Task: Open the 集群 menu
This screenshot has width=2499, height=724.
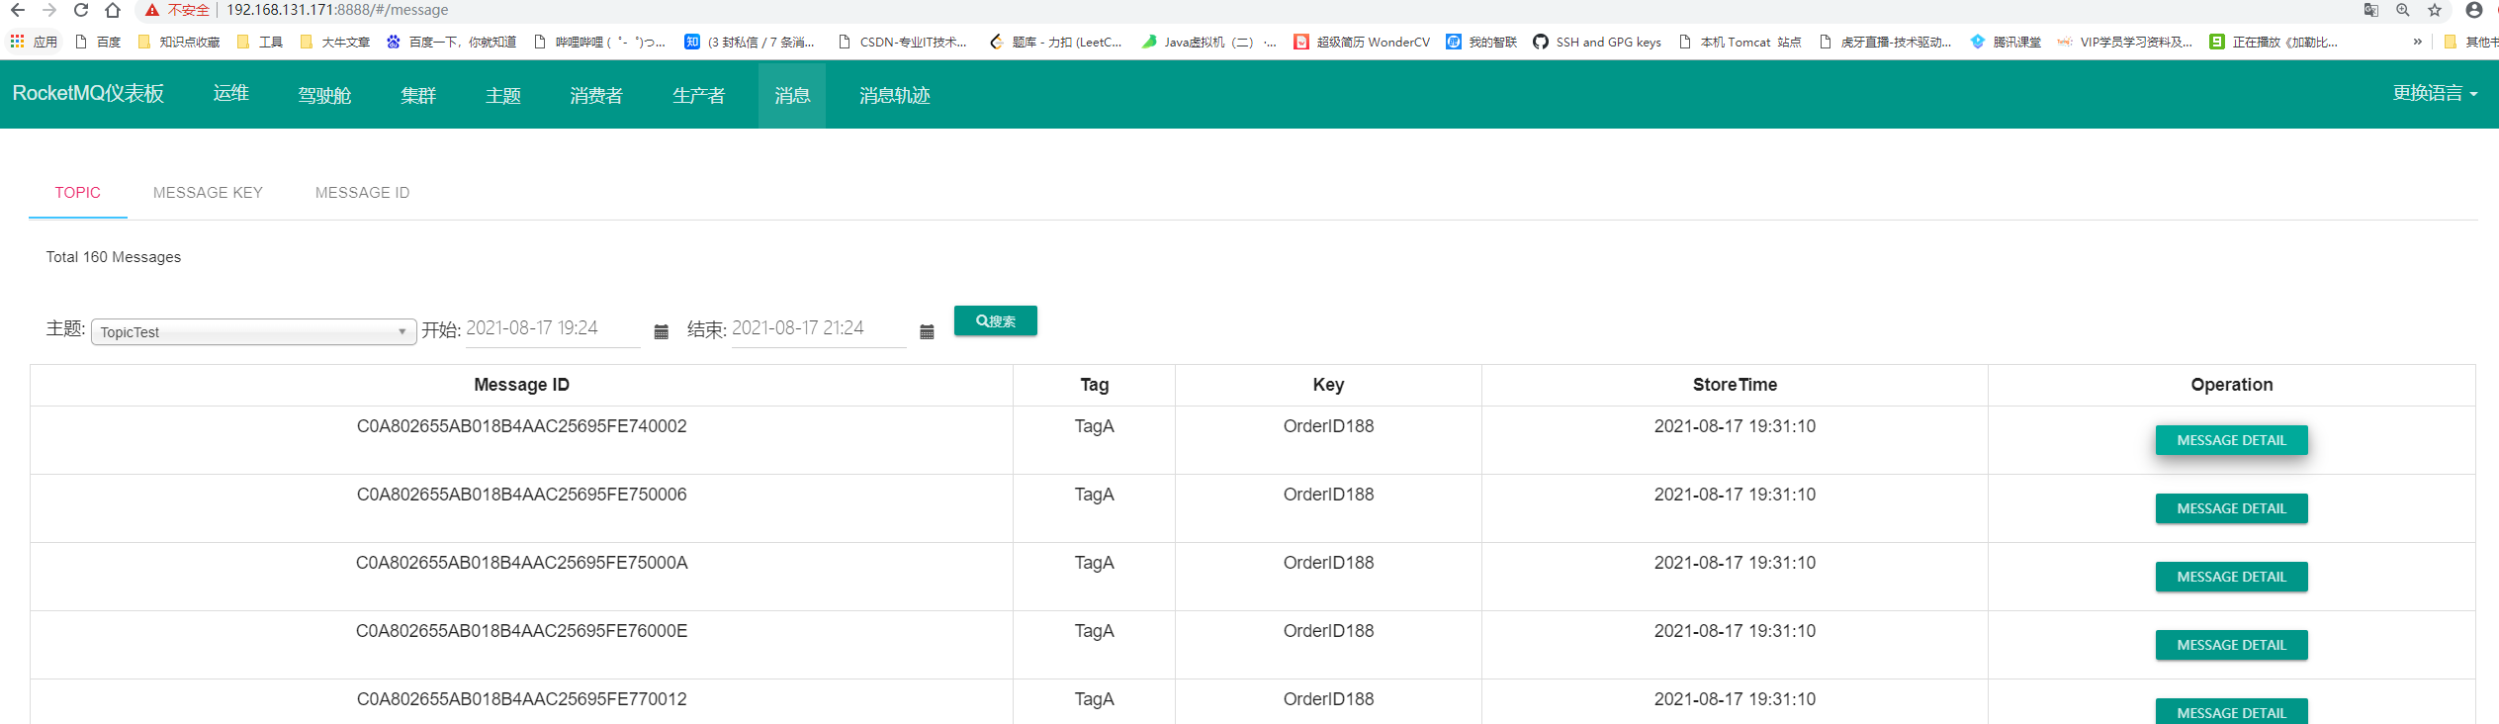Action: coord(418,94)
